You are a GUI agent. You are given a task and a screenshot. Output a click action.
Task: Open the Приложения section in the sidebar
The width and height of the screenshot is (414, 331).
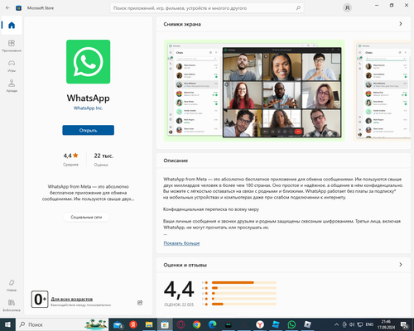tap(12, 46)
